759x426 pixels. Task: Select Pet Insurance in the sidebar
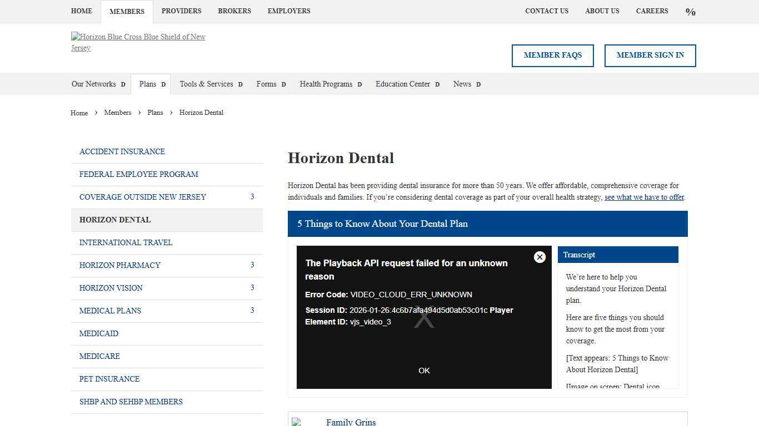[x=109, y=379]
